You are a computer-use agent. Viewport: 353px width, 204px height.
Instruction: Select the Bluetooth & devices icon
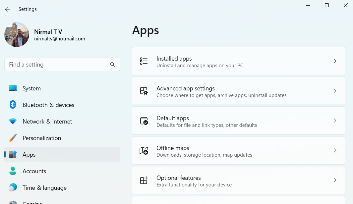[x=13, y=105]
